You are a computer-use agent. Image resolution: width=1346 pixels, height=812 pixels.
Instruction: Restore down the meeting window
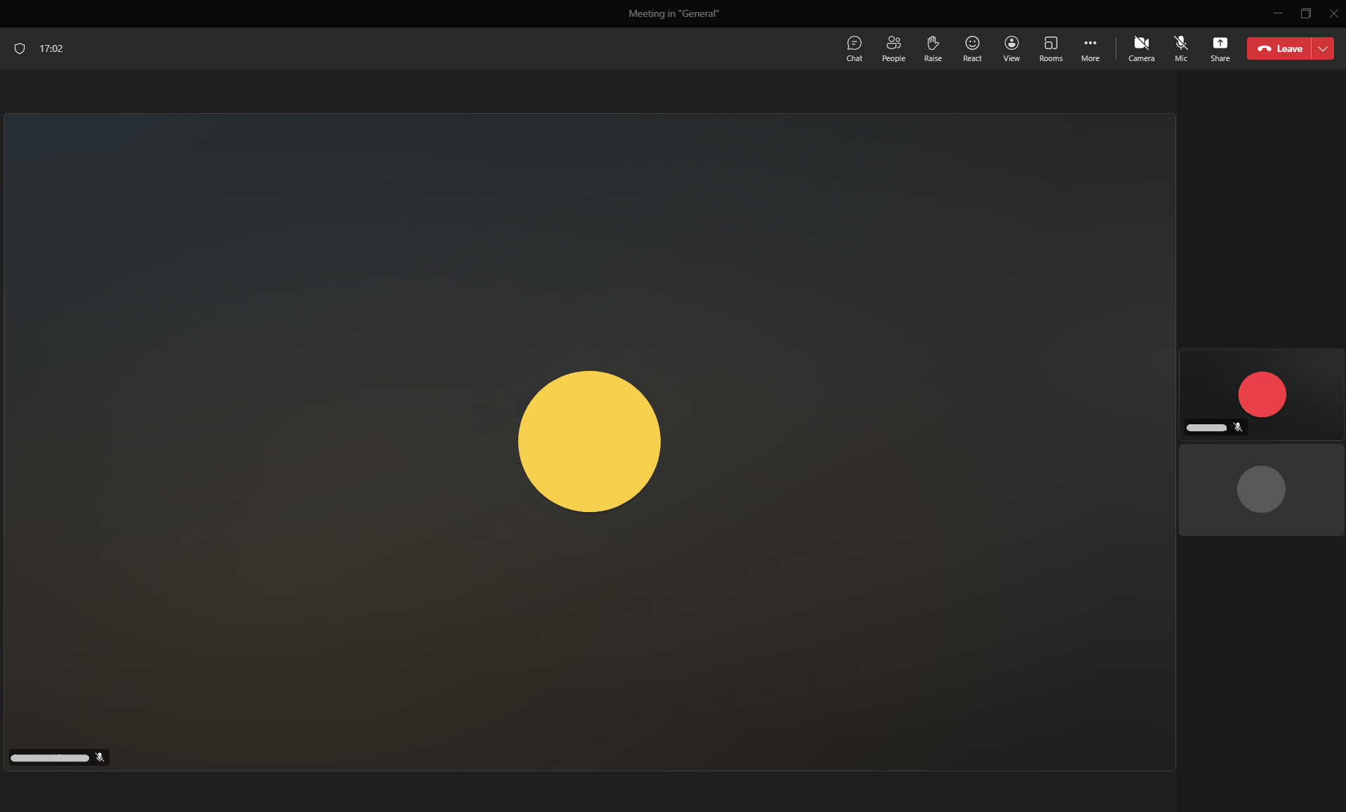pos(1306,13)
